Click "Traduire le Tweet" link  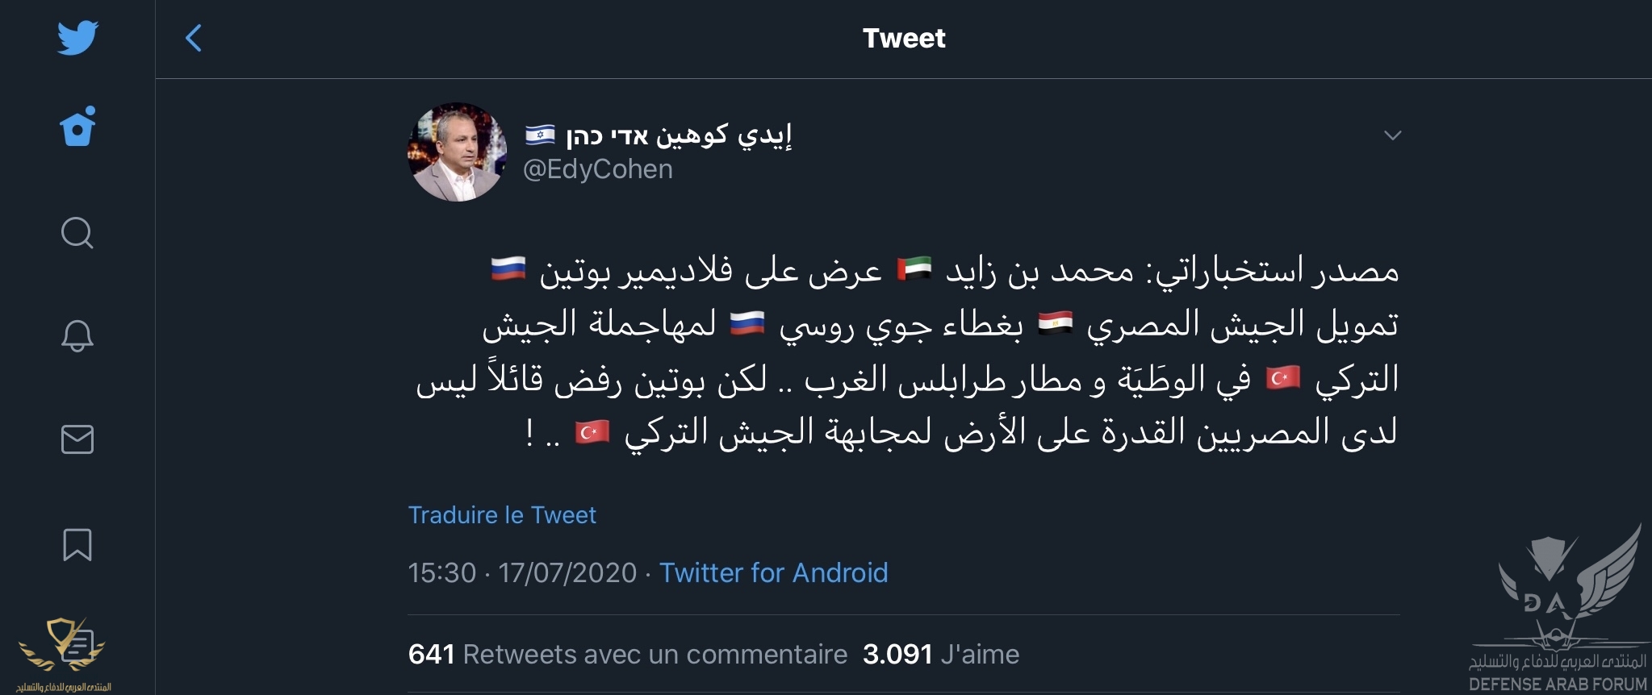pos(502,515)
